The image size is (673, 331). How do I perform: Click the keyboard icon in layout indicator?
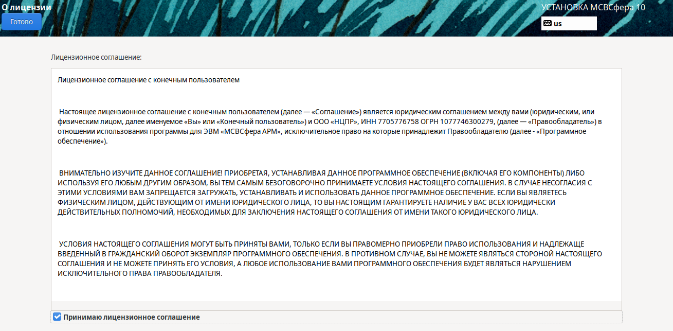tap(548, 24)
